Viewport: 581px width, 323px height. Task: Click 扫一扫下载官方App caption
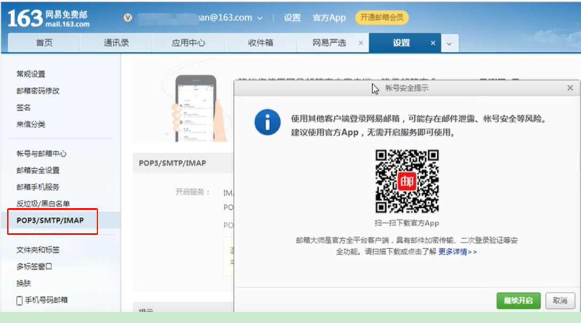[407, 223]
